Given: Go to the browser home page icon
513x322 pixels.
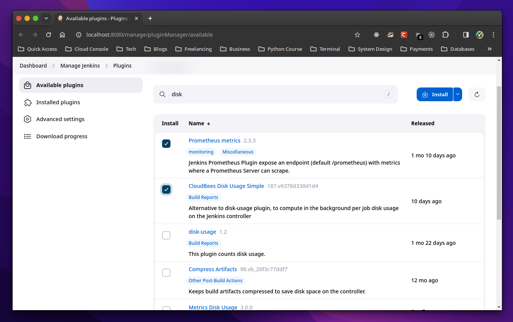Looking at the screenshot, I should 62,35.
